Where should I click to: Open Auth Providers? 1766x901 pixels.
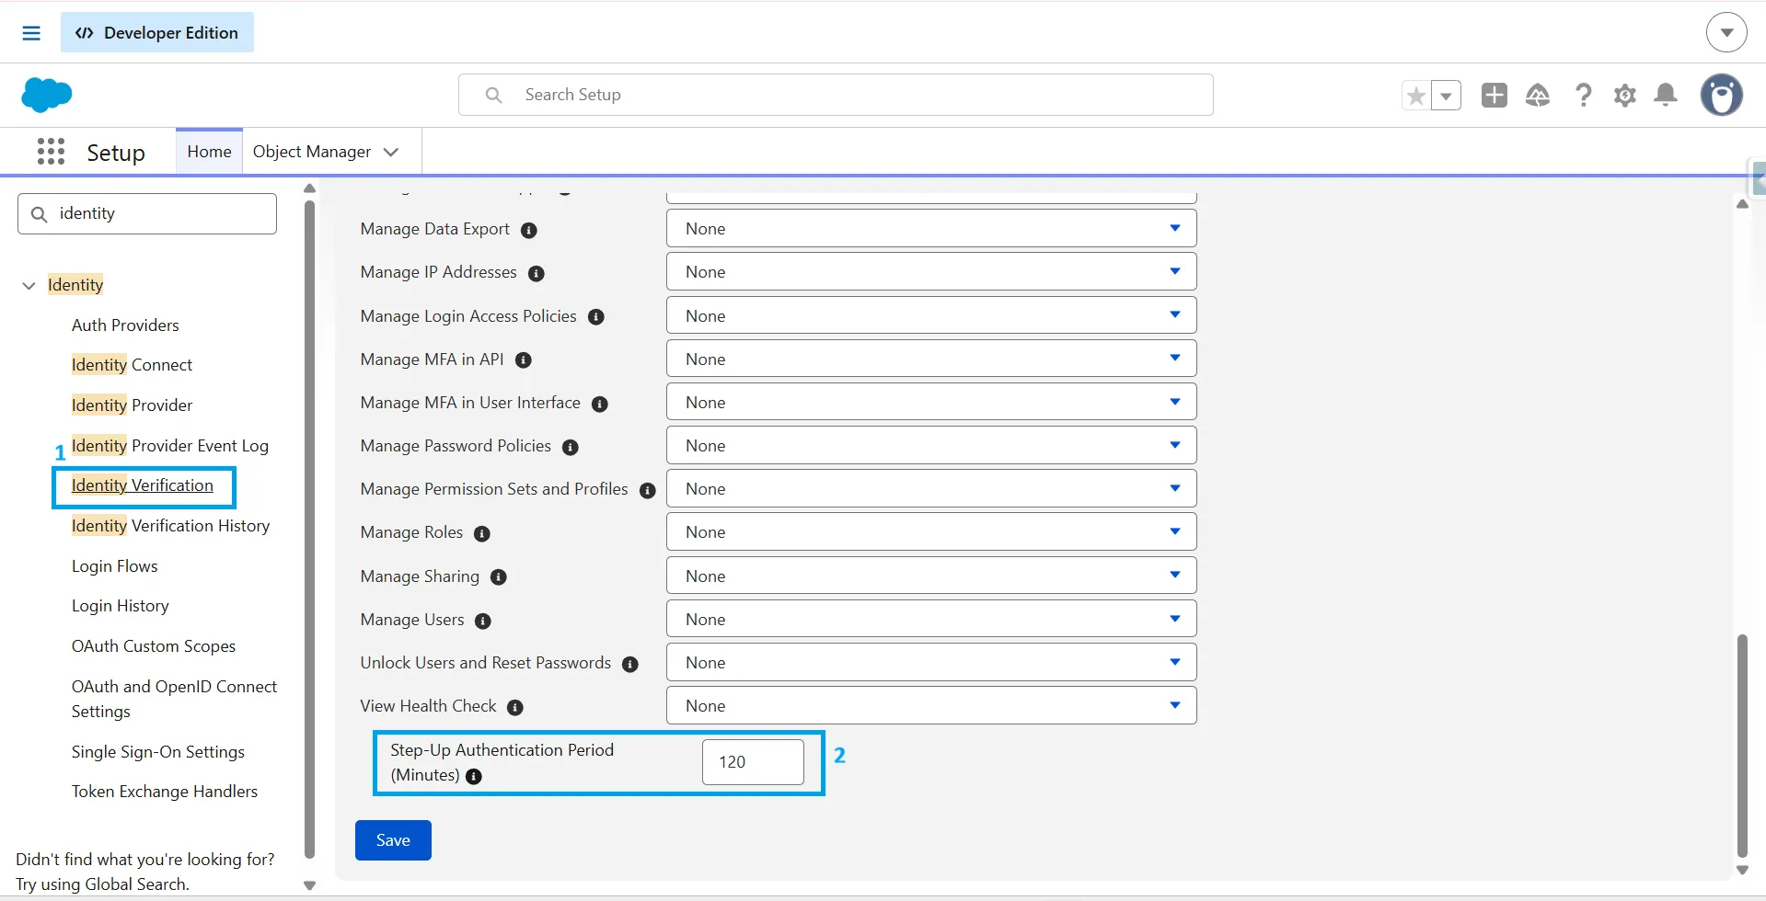(125, 325)
